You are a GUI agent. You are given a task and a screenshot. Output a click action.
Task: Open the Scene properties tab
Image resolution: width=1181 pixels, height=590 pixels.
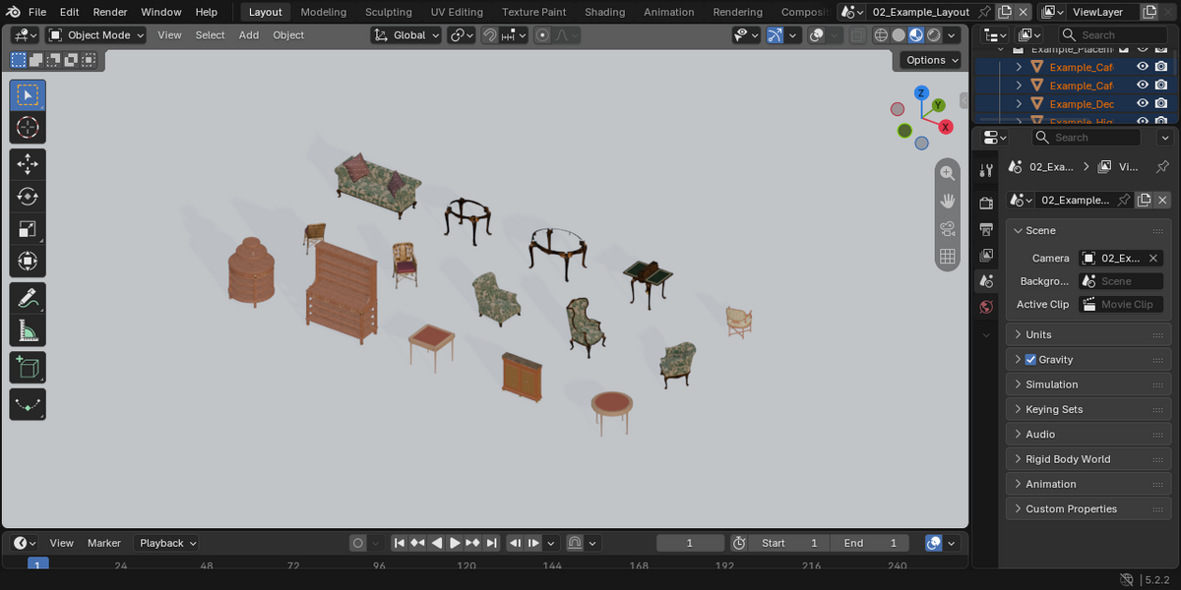(986, 281)
